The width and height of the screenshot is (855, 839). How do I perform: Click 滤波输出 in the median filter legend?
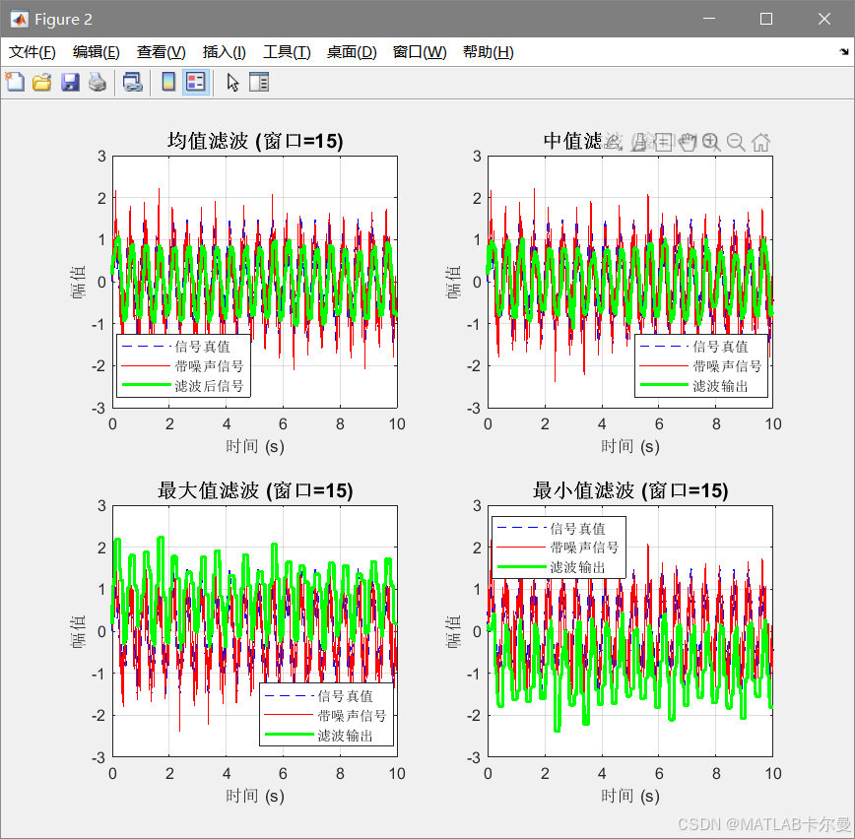click(720, 386)
